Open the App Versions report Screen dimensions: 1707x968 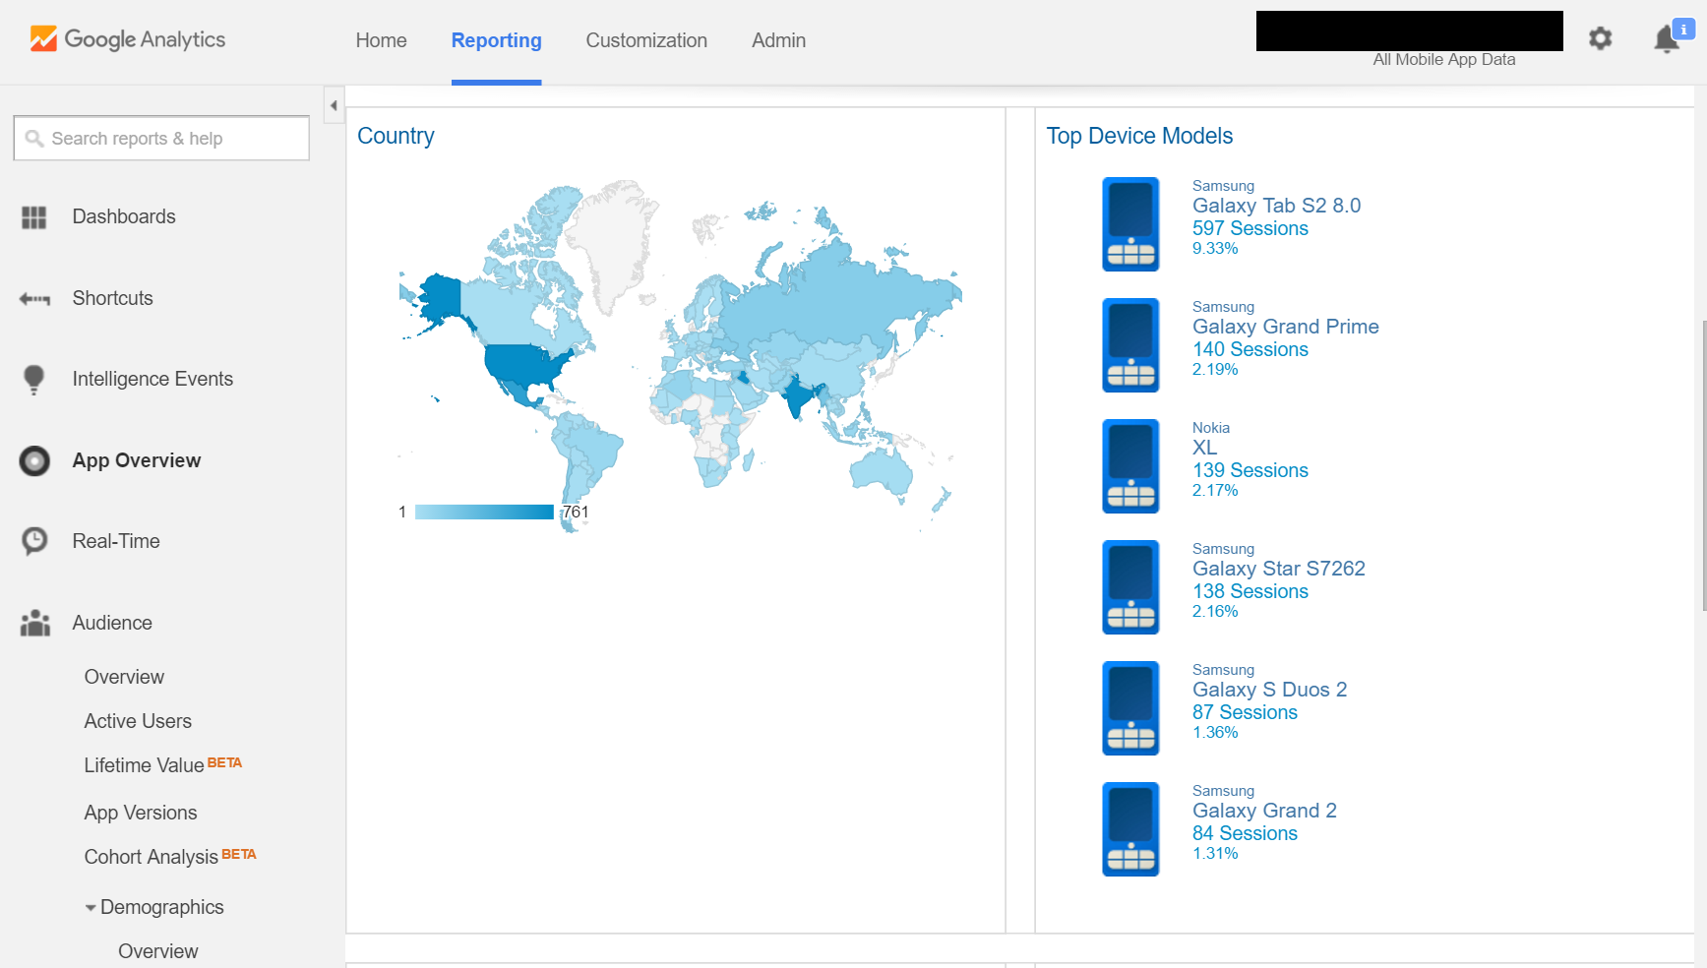click(141, 813)
